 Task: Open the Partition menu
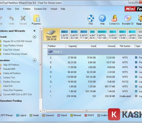[27, 9]
